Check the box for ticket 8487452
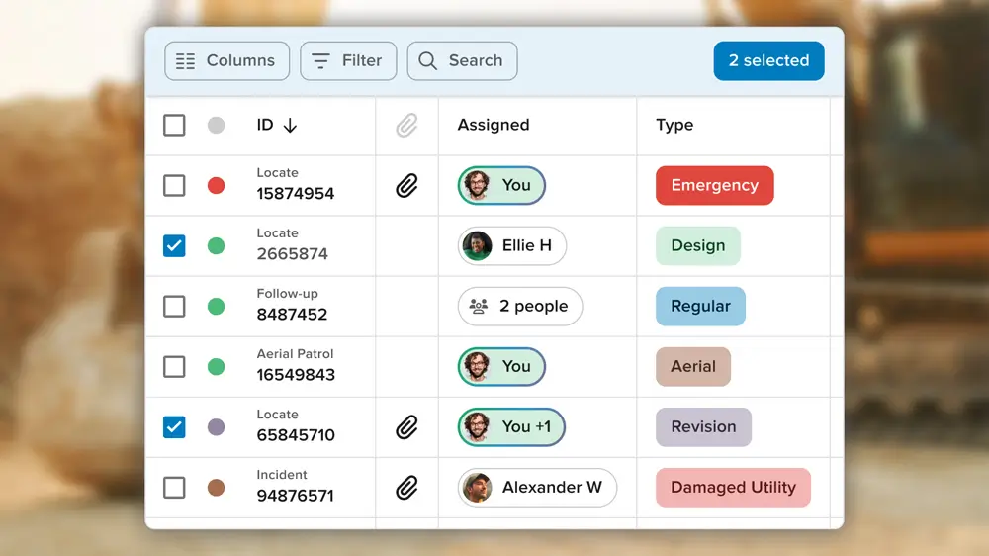The height and width of the screenshot is (556, 989). 174,306
